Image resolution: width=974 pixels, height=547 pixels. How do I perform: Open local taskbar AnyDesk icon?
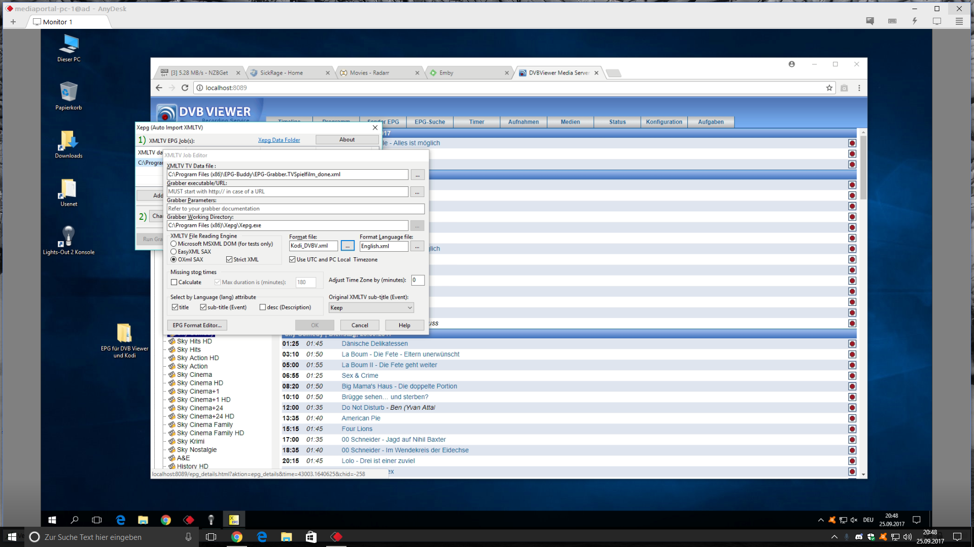(x=336, y=537)
